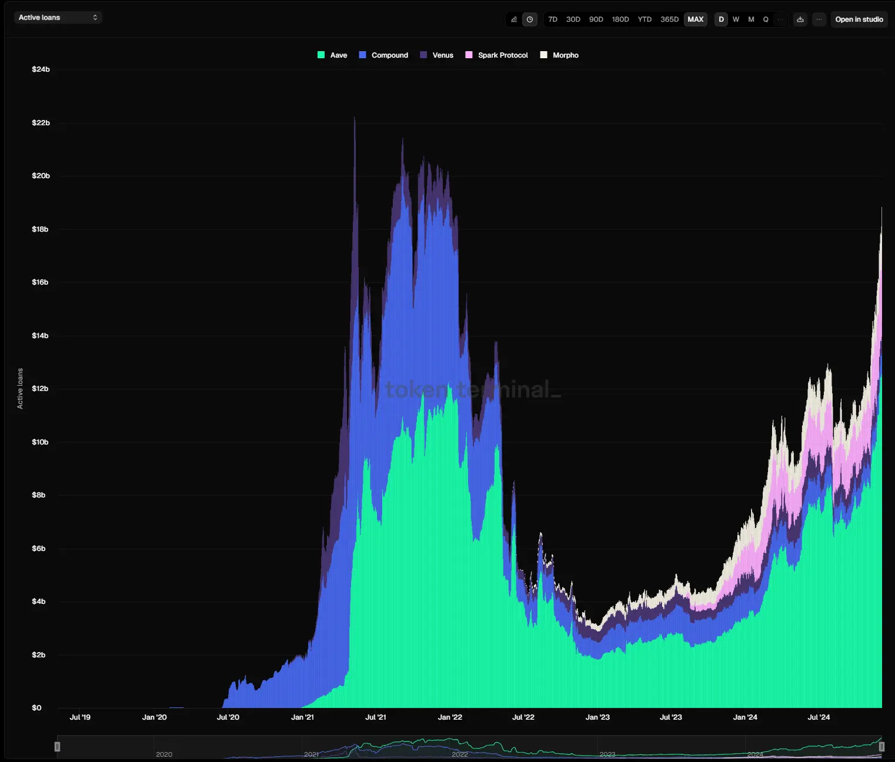
Task: Click the Morpho legend square icon
Action: (544, 55)
